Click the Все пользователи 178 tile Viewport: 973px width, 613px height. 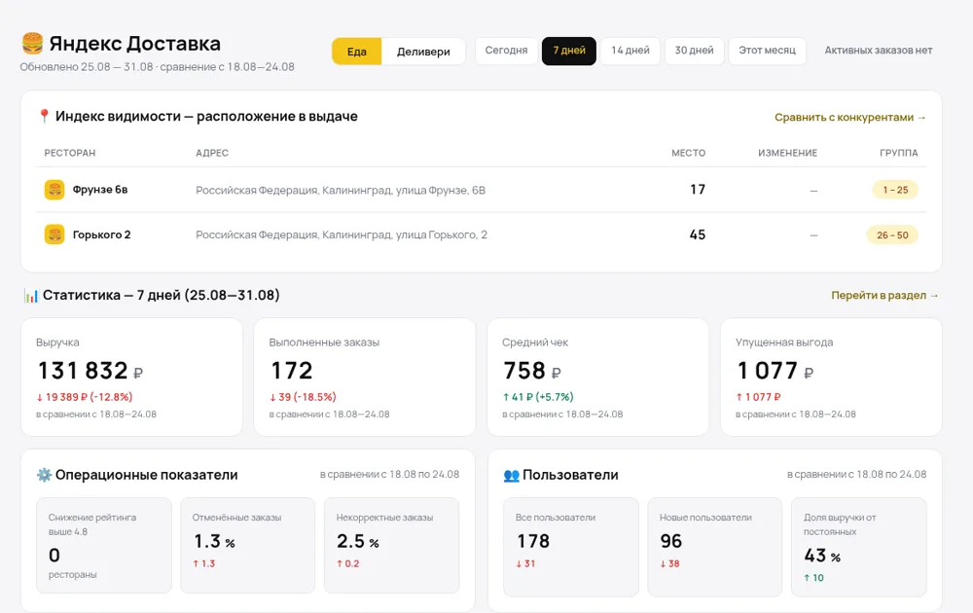point(571,547)
